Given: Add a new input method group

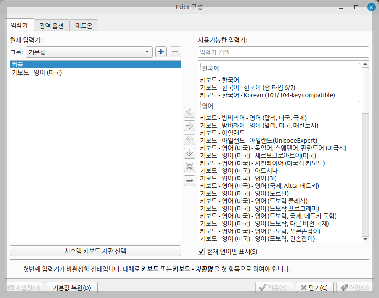Looking at the screenshot, I should 161,51.
